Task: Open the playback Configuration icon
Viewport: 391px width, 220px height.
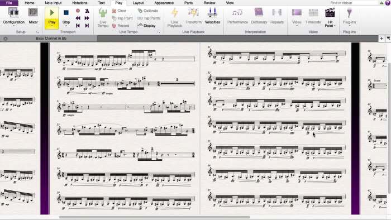Action: 13,16
